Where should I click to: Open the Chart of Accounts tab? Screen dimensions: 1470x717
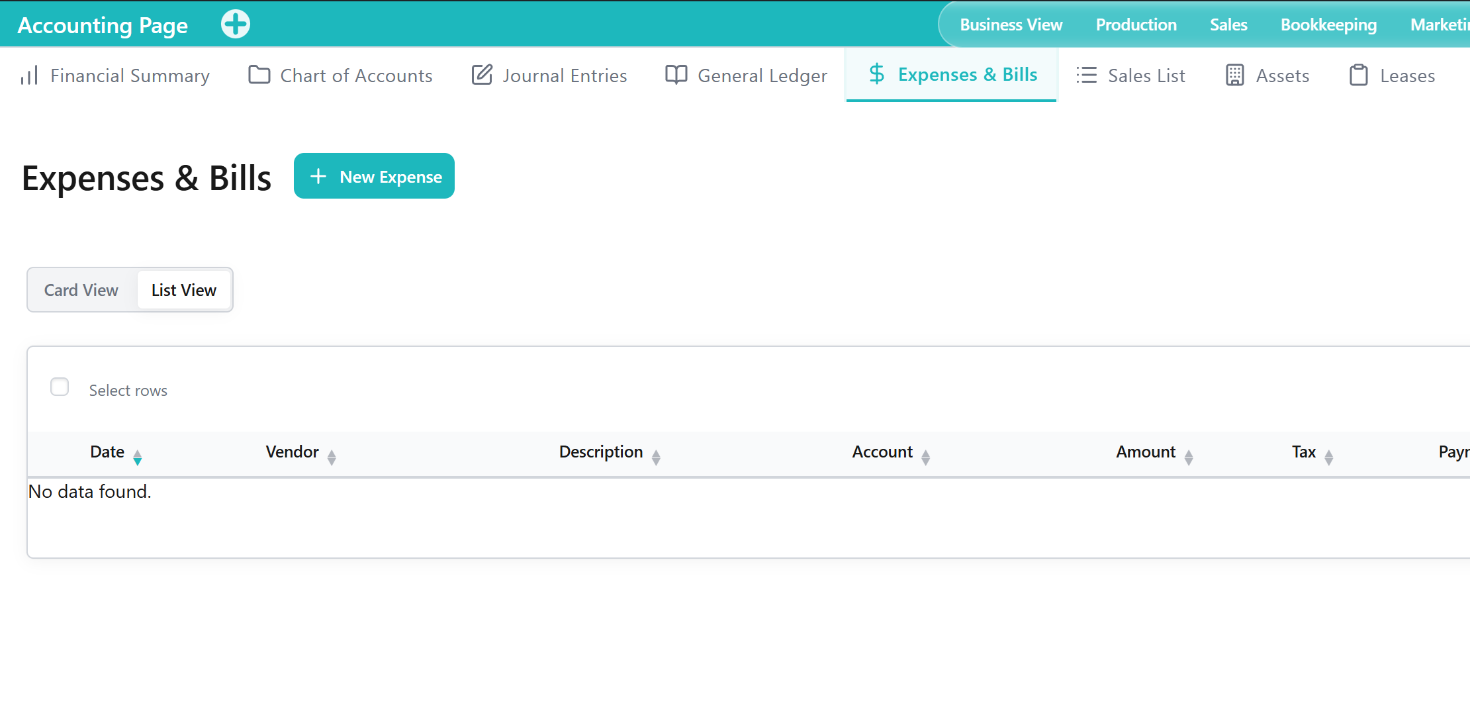coord(341,75)
